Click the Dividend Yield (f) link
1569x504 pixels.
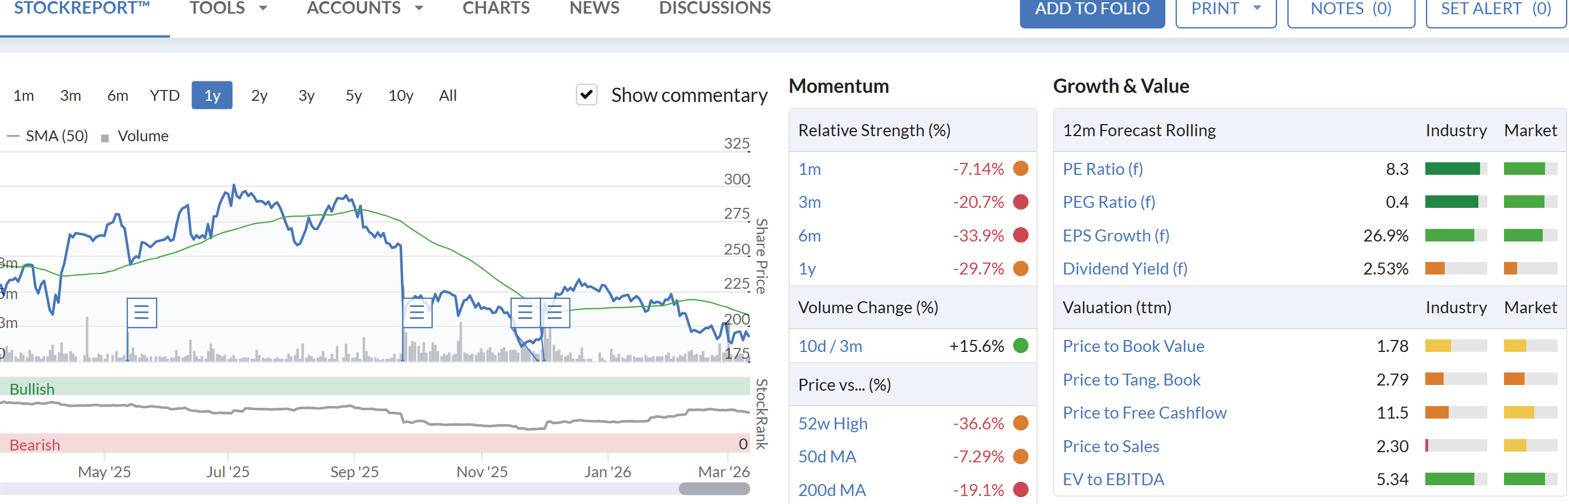(x=1125, y=268)
